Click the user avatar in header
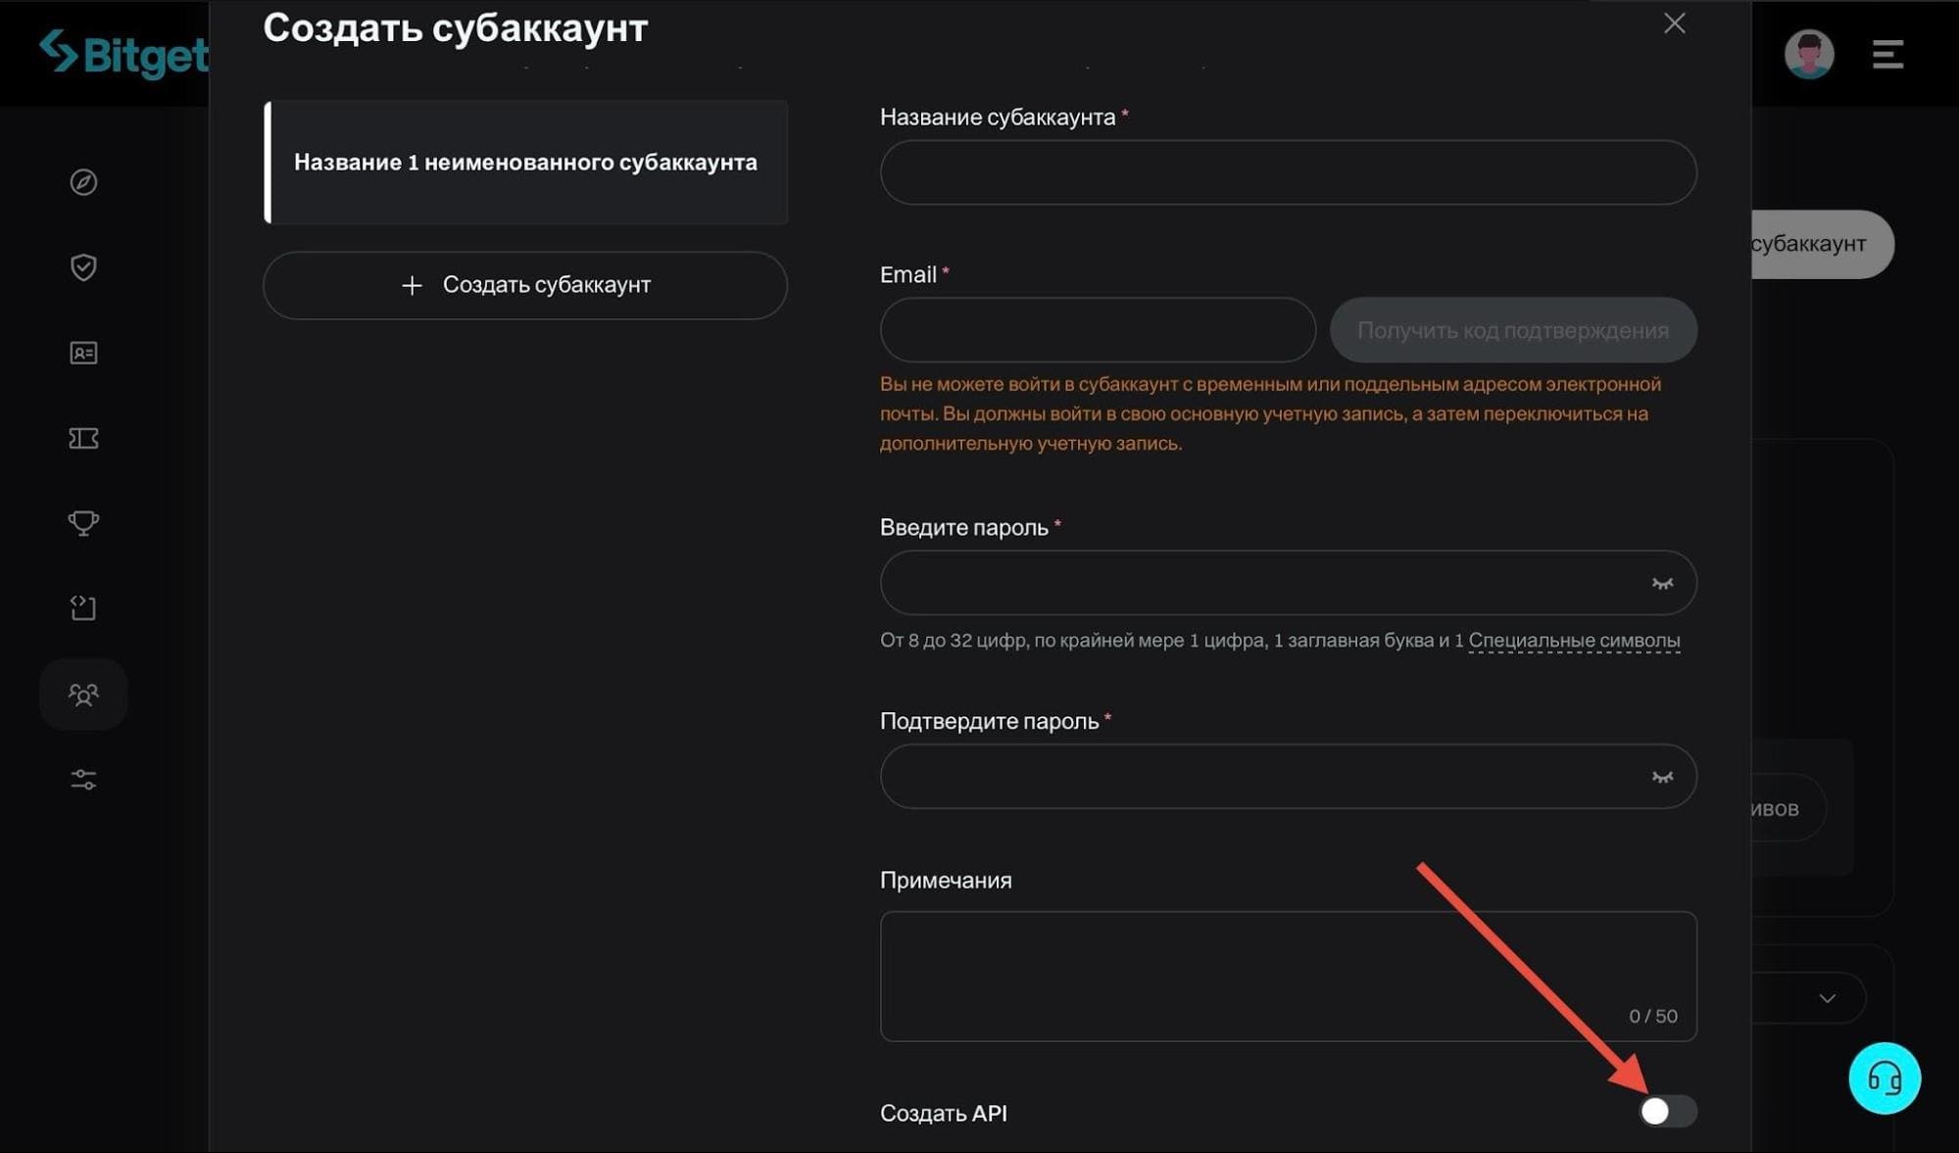Screen dimensions: 1959x1153 pos(1809,54)
